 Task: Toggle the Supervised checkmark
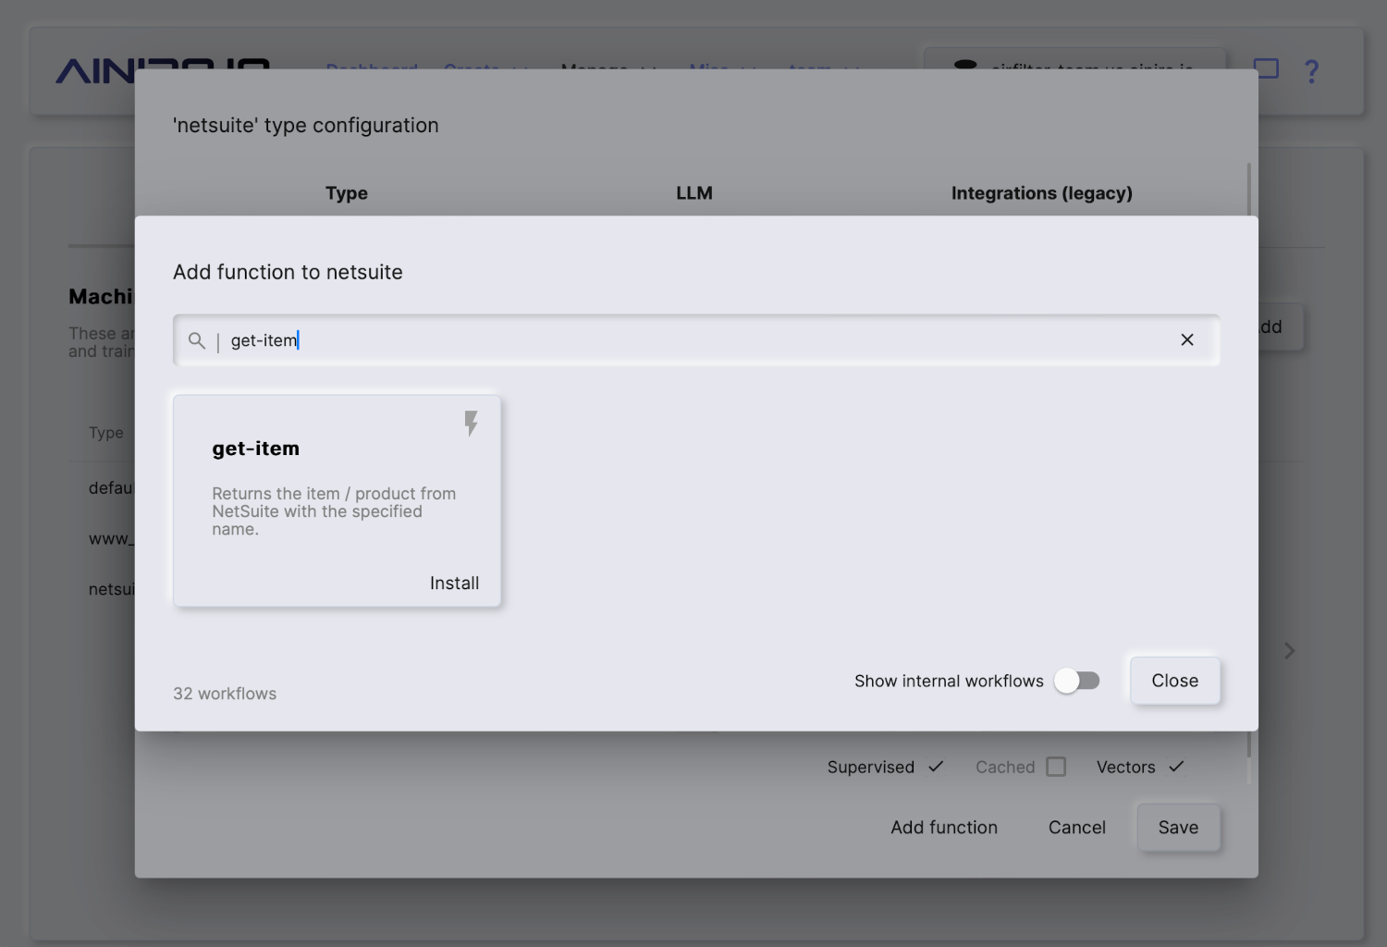click(936, 767)
